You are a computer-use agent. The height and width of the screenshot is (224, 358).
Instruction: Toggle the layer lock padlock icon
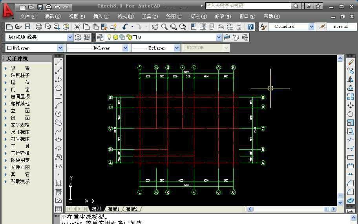(x=128, y=37)
